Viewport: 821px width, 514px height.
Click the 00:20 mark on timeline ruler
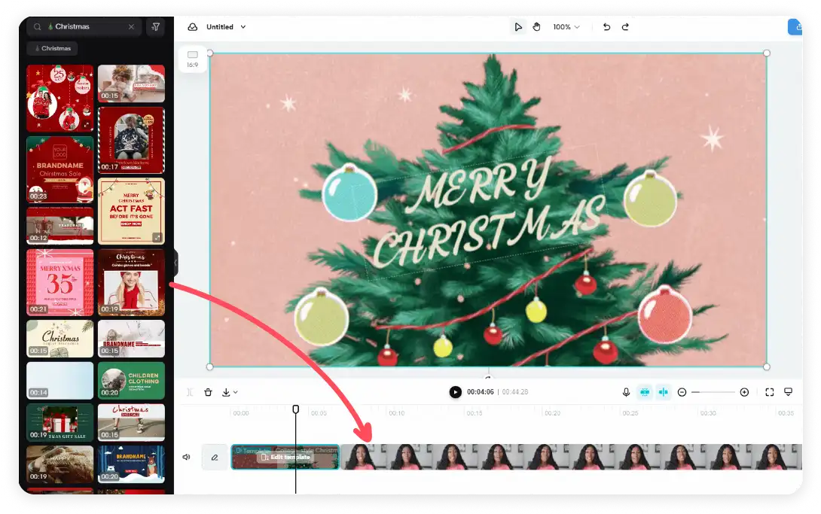coord(552,413)
